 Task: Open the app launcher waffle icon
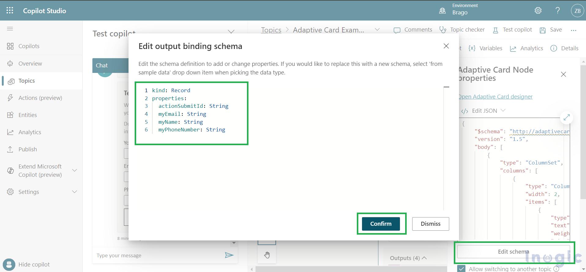10,10
